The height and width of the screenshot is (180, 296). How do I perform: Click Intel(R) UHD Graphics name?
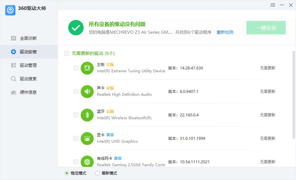[117, 141]
